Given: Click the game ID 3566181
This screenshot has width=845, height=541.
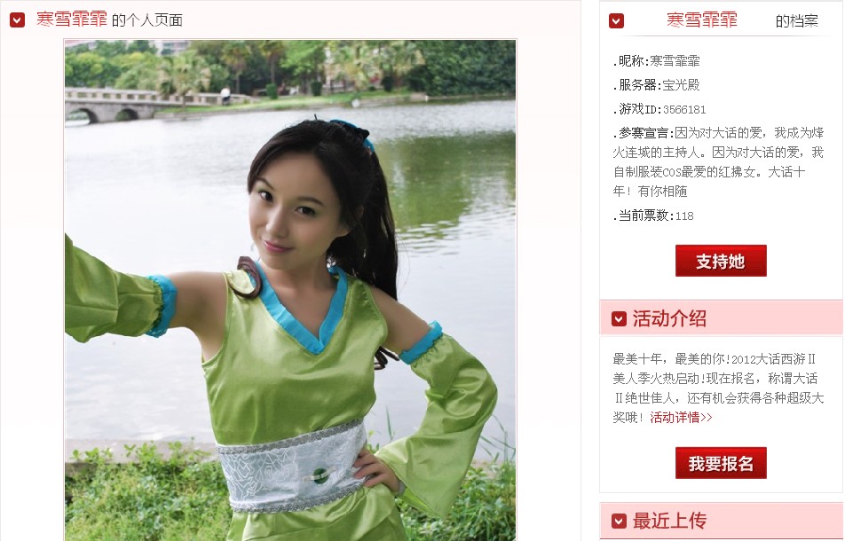Looking at the screenshot, I should (683, 110).
